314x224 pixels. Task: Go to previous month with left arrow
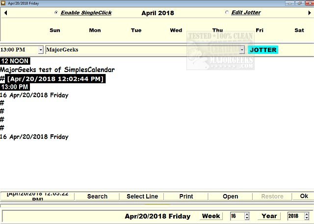click(5, 13)
